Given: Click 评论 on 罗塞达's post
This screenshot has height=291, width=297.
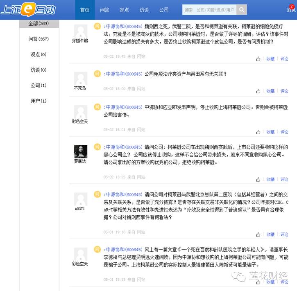Looking at the screenshot, I should [x=284, y=179].
